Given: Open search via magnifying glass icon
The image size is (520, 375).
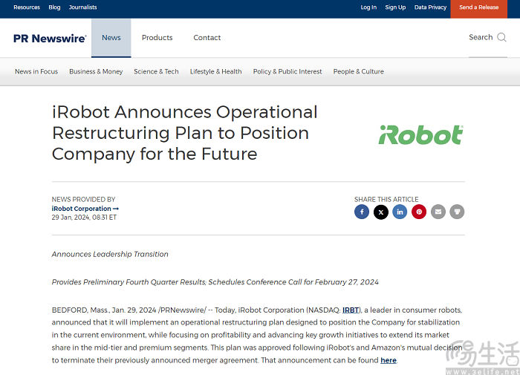Looking at the screenshot, I should pyautogui.click(x=502, y=38).
